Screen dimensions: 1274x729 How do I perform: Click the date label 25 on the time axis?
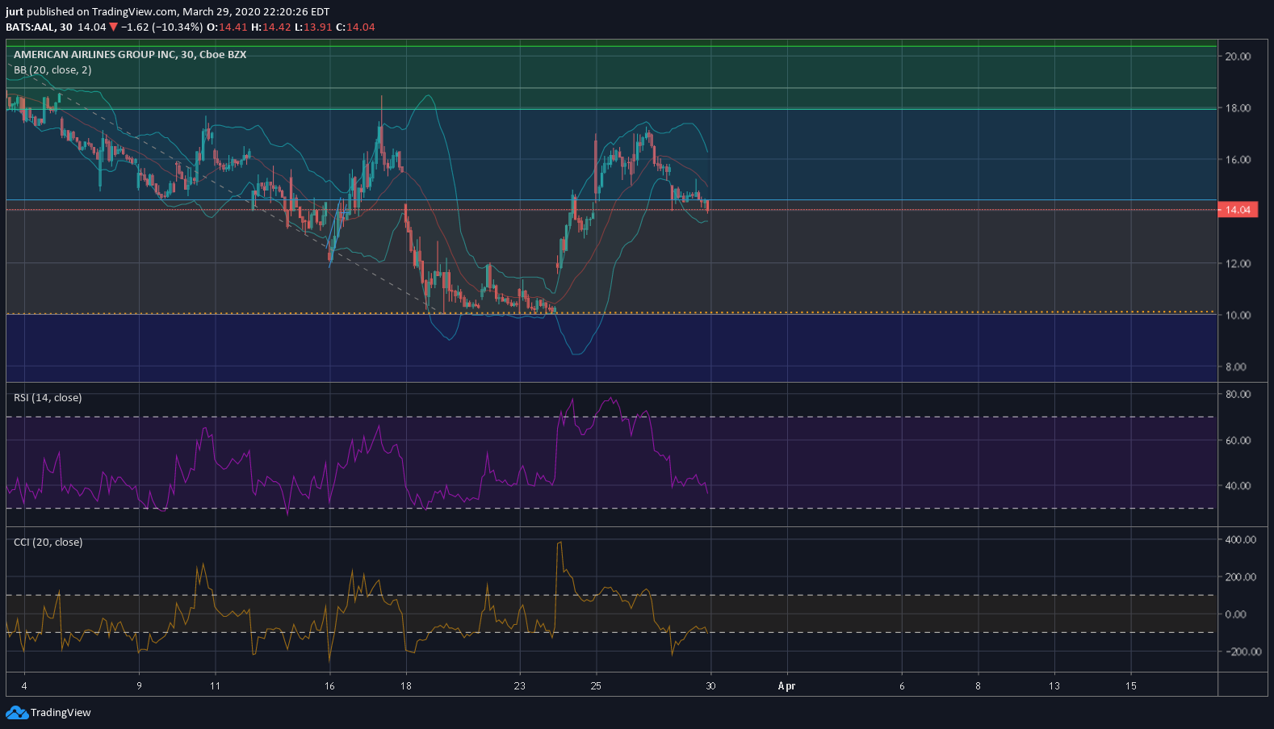pyautogui.click(x=596, y=686)
